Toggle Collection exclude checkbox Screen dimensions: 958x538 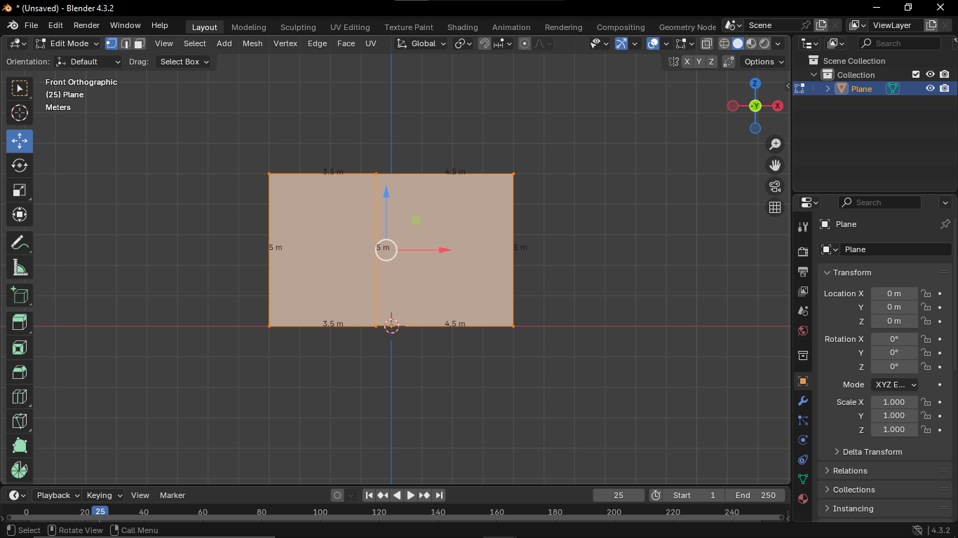click(916, 74)
